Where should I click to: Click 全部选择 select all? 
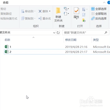pos(99,9)
